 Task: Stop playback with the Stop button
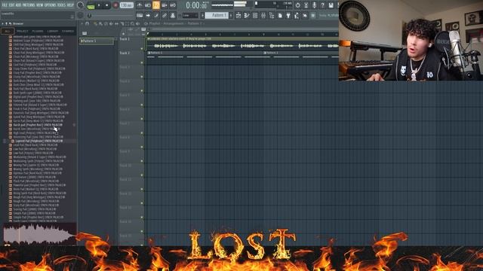pyautogui.click(x=107, y=5)
